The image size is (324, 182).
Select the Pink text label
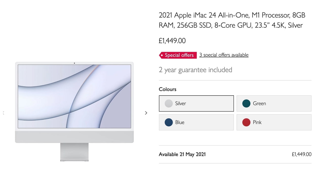click(x=257, y=122)
